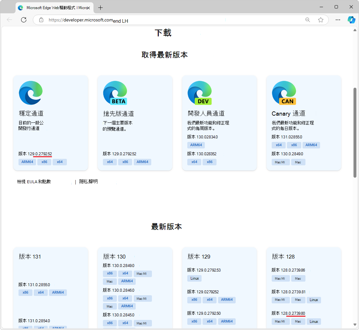Viewport: 359px width, 330px height.
Task: Download x64 for version 130.0.2845.0
Action: tap(125, 323)
